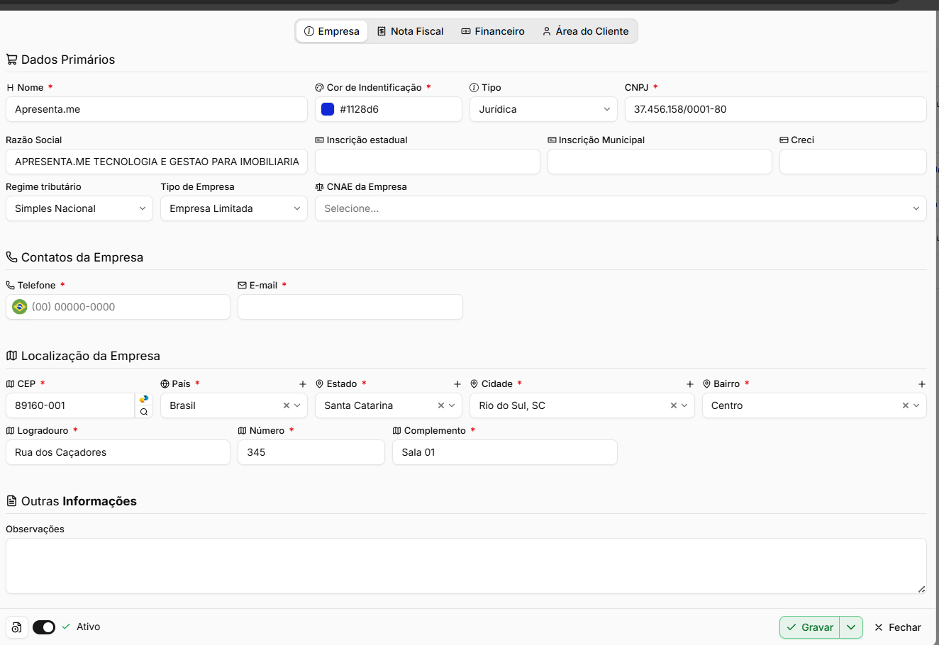Open the Nota Fiscal tab
Image resolution: width=939 pixels, height=645 pixels.
click(410, 31)
